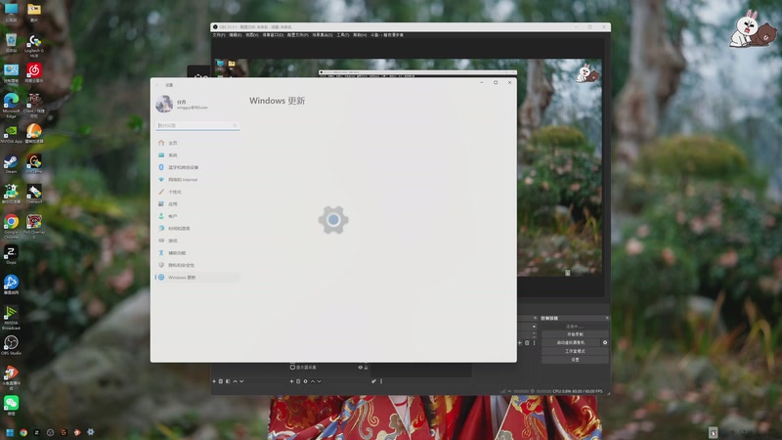The width and height of the screenshot is (782, 440).
Task: Open the File menu in OBS
Action: 218,35
